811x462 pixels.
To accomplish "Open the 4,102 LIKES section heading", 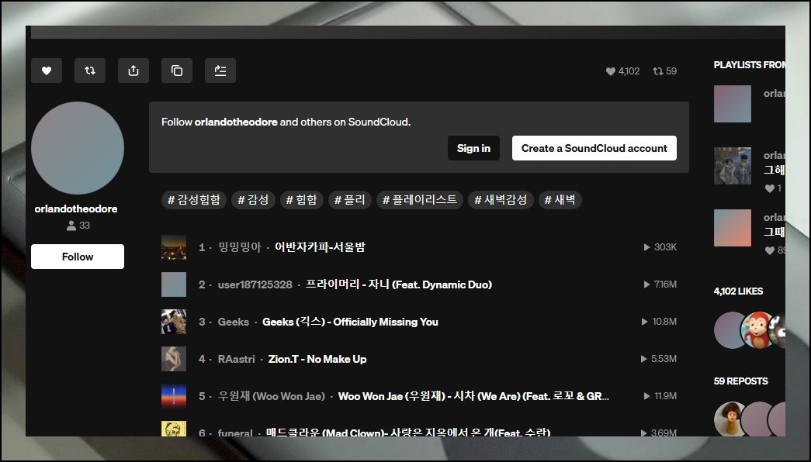I will click(x=738, y=291).
